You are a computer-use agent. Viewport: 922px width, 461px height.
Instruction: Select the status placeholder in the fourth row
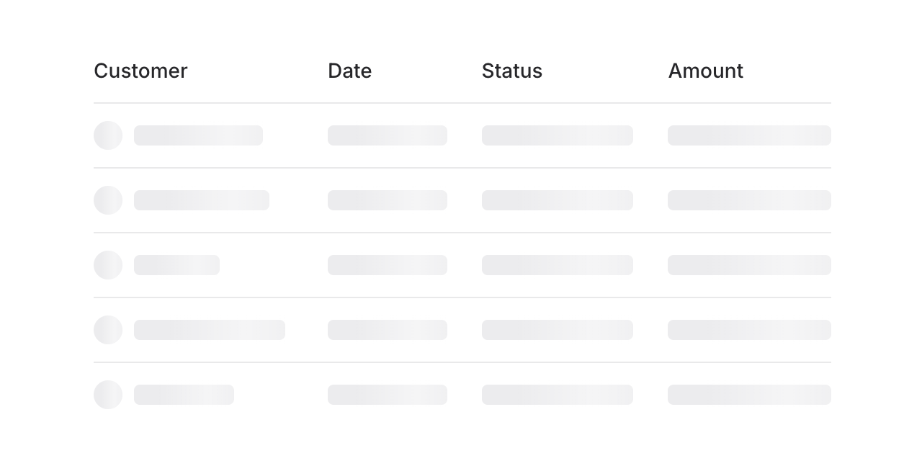tap(558, 330)
